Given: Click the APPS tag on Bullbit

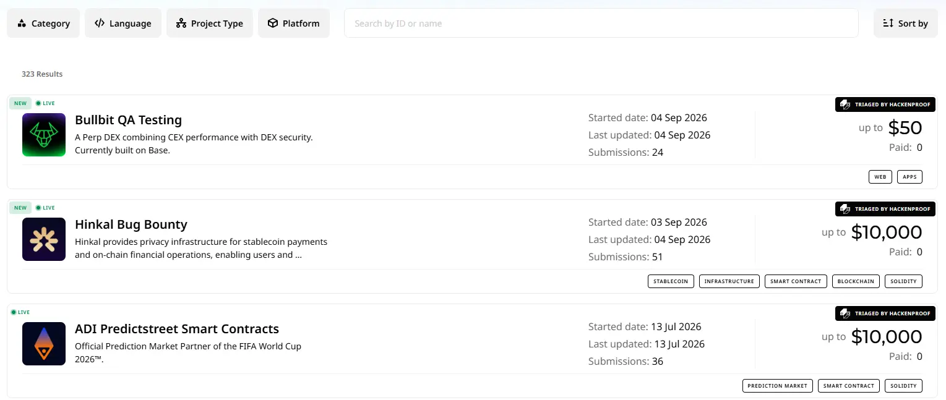Looking at the screenshot, I should click(x=909, y=177).
